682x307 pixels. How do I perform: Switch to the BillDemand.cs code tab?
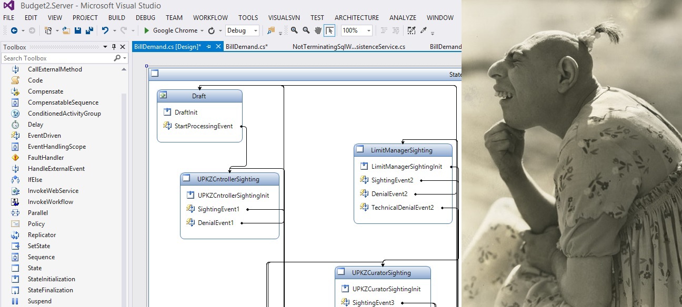tap(247, 46)
